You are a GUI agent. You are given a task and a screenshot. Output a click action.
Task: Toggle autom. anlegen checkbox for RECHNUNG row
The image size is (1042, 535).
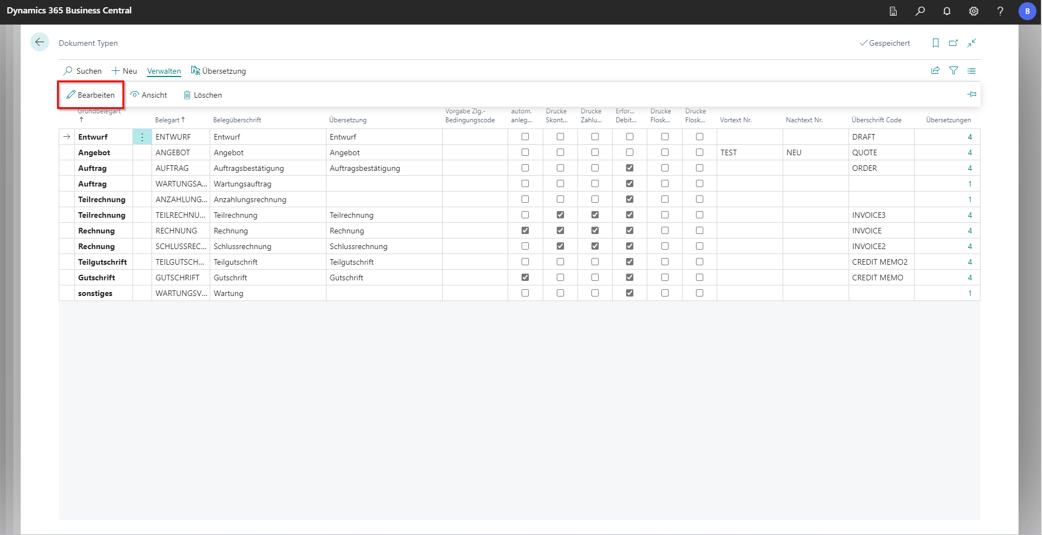click(525, 231)
